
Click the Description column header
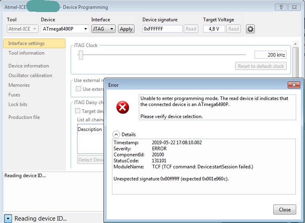click(x=90, y=129)
